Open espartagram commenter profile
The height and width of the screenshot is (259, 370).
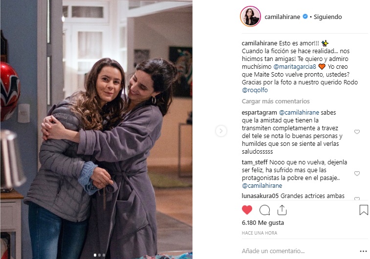[259, 113]
